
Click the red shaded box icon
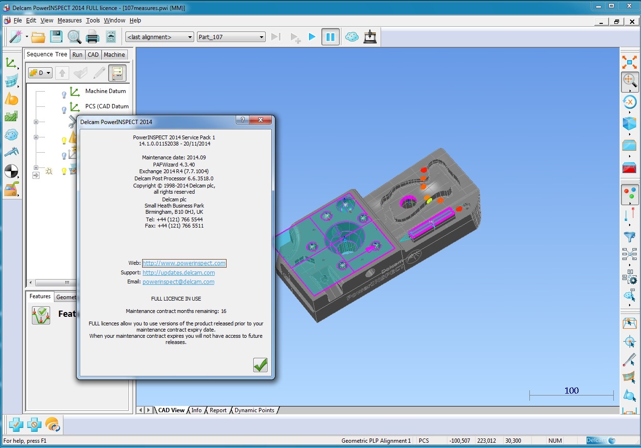point(630,167)
